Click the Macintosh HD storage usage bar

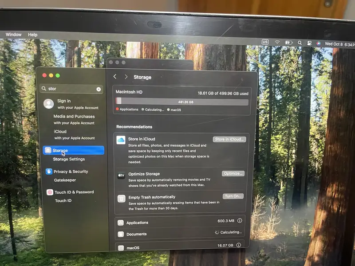coord(182,102)
